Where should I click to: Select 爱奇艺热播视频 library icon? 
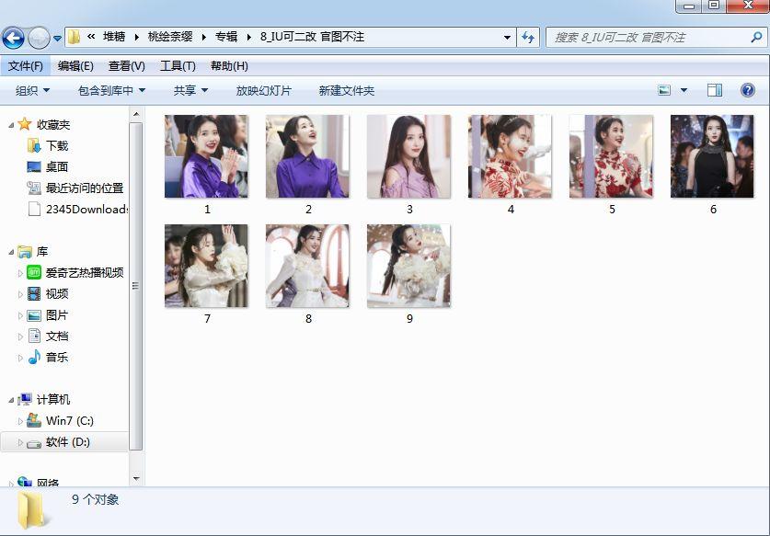[x=34, y=272]
